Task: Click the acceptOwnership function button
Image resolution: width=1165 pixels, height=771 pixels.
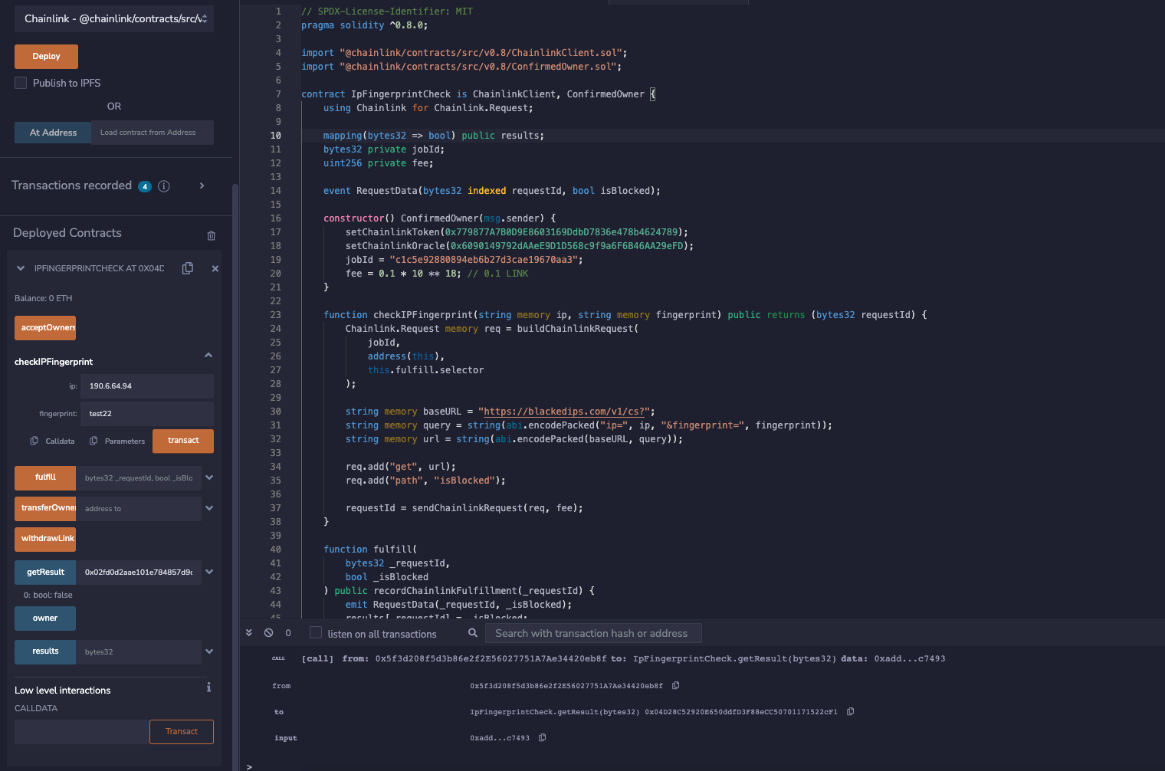Action: [45, 328]
